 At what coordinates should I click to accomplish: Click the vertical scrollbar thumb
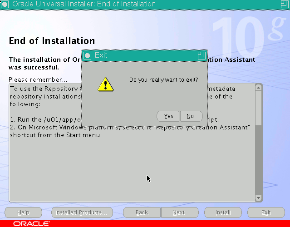[258, 108]
